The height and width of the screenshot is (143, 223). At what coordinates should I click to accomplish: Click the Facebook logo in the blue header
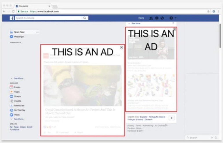tap(12, 18)
